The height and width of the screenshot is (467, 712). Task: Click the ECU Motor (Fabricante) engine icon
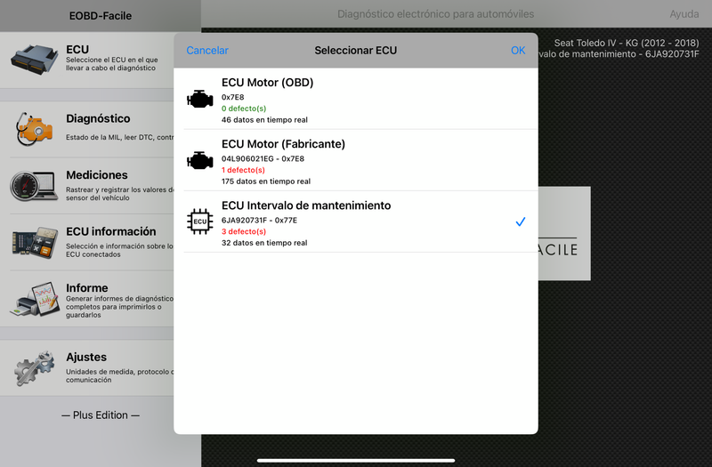pos(199,161)
